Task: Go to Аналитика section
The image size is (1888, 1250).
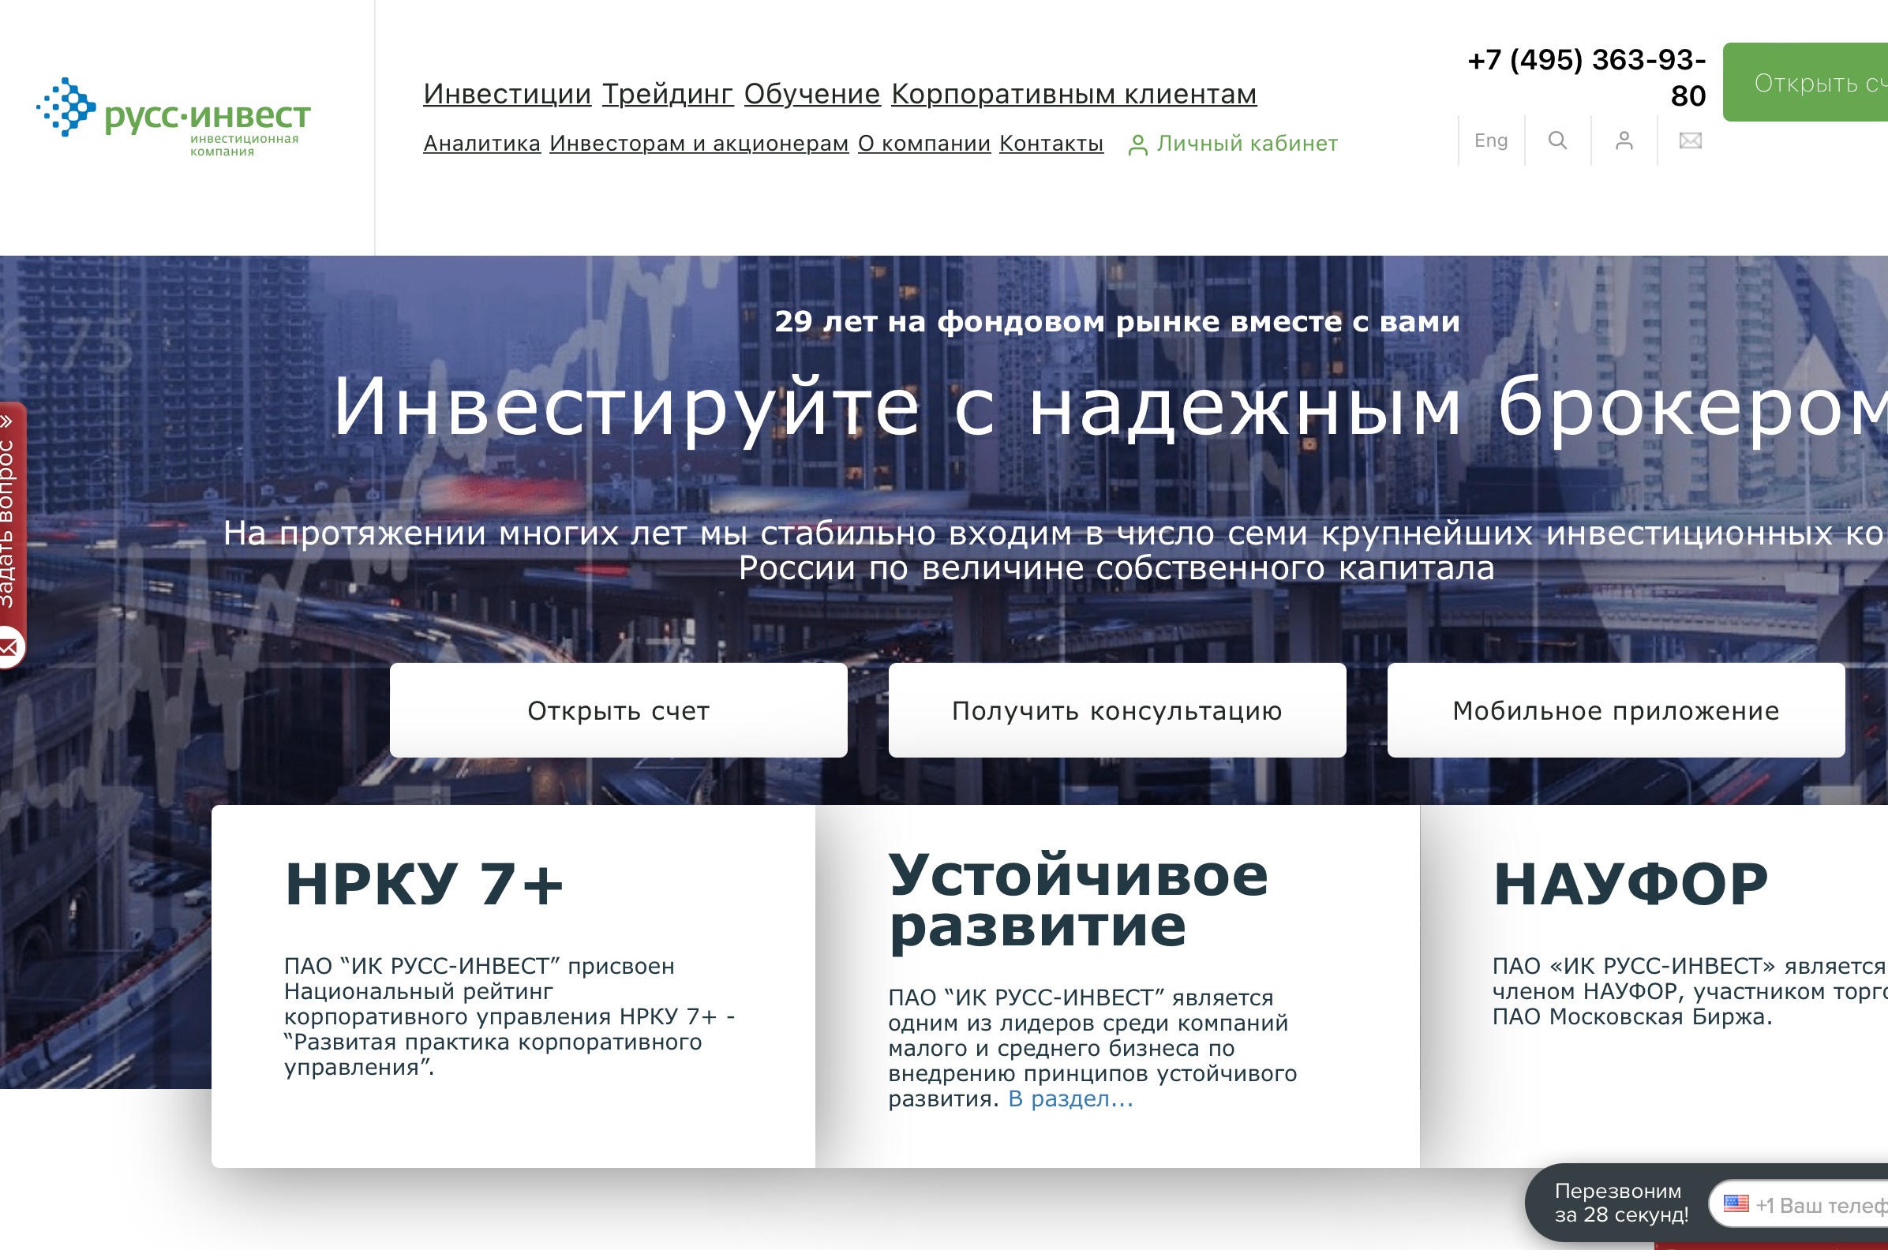Action: coord(481,144)
